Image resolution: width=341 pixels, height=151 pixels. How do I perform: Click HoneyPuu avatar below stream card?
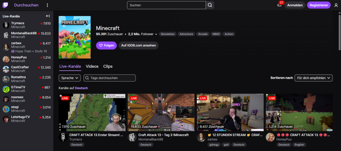[270, 137]
